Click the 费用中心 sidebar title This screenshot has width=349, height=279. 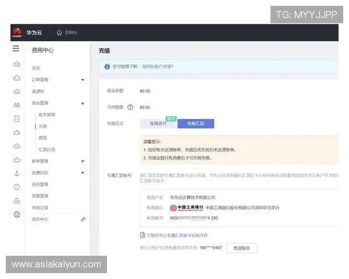point(42,51)
